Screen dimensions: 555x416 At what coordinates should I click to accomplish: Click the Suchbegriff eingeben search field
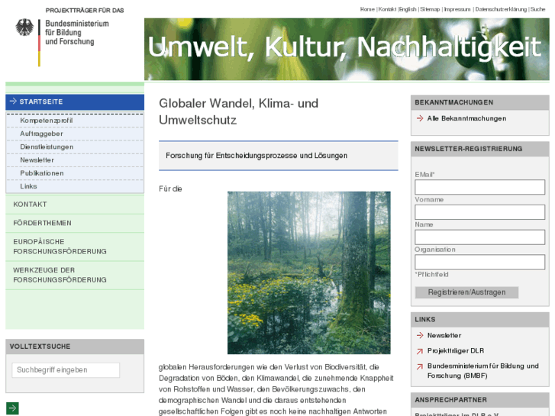click(x=66, y=370)
